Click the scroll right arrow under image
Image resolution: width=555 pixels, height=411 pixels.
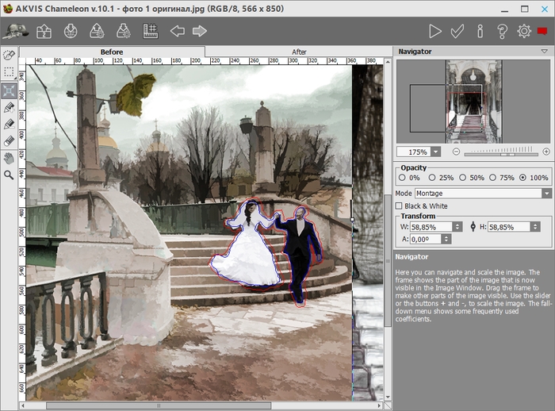click(379, 405)
